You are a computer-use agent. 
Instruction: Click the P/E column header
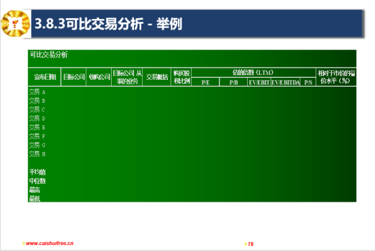click(x=205, y=83)
